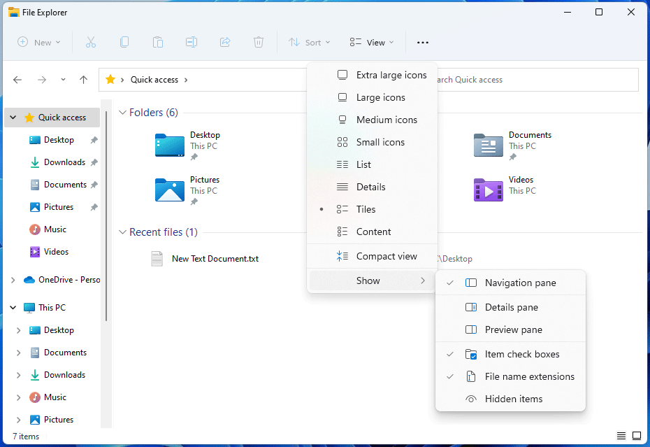Go forward with the right arrow
The image size is (650, 447).
(x=42, y=80)
